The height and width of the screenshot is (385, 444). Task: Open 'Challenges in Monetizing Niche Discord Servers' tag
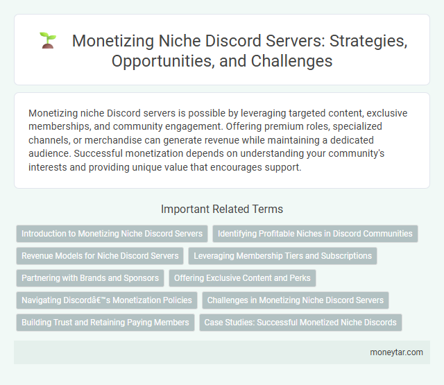[x=296, y=300]
